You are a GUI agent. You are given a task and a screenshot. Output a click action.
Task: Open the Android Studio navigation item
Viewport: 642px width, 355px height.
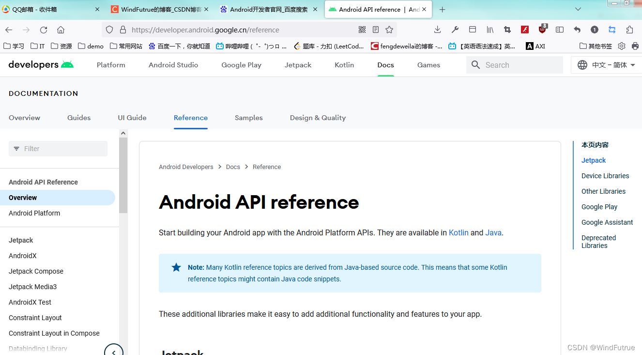coord(173,65)
